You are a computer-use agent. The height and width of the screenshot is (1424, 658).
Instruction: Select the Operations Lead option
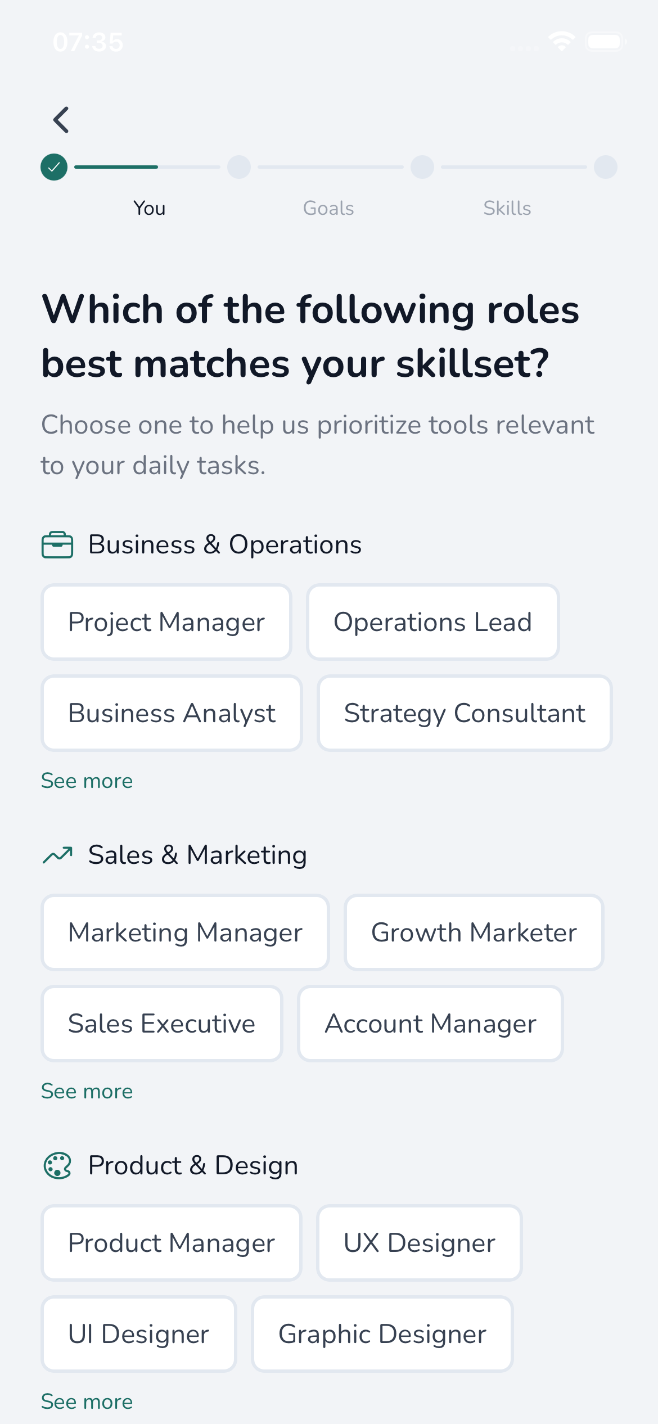(x=432, y=621)
